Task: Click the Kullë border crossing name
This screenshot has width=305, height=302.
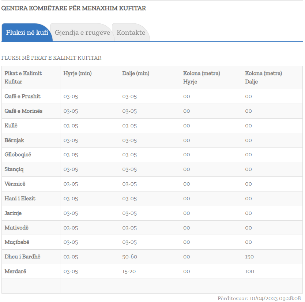Action: click(x=11, y=126)
